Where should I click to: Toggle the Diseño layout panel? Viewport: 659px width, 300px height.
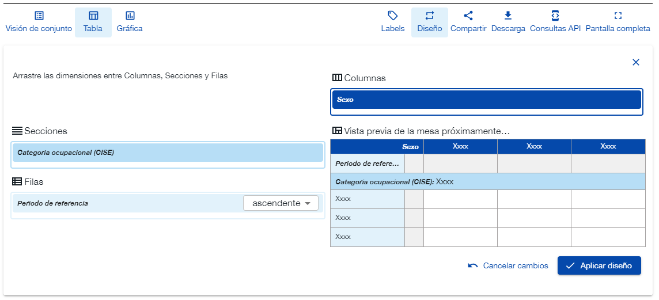tap(430, 22)
